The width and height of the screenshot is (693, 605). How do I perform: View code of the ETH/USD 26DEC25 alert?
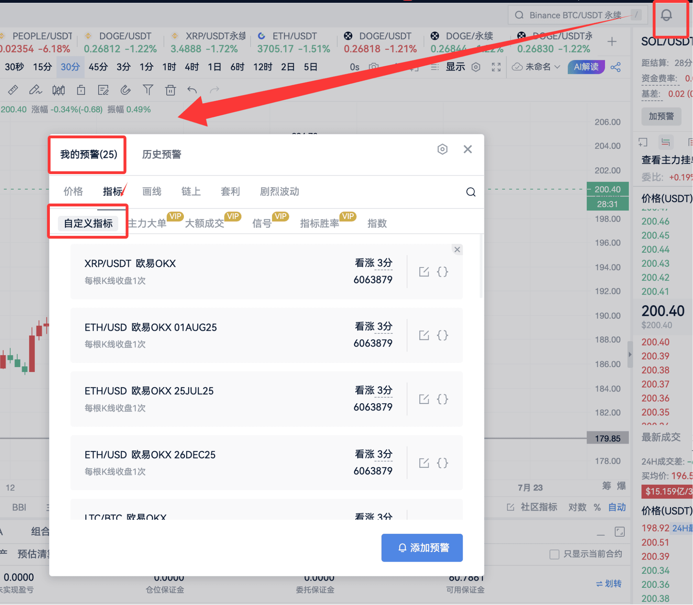(442, 463)
